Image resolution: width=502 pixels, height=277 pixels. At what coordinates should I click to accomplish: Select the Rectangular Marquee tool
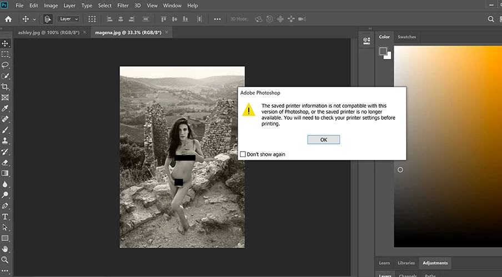click(5, 54)
